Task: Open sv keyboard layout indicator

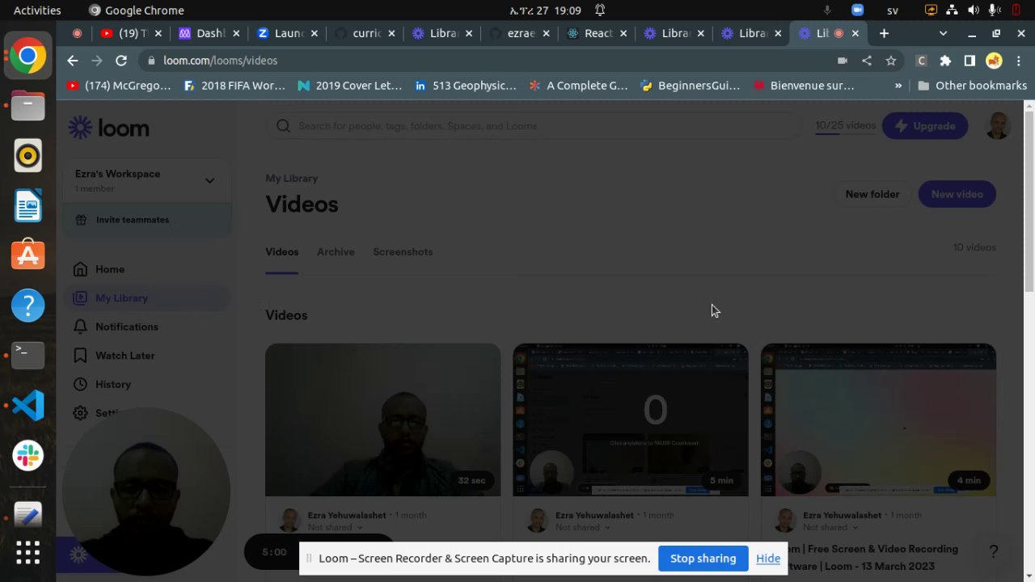Action: pos(893,11)
